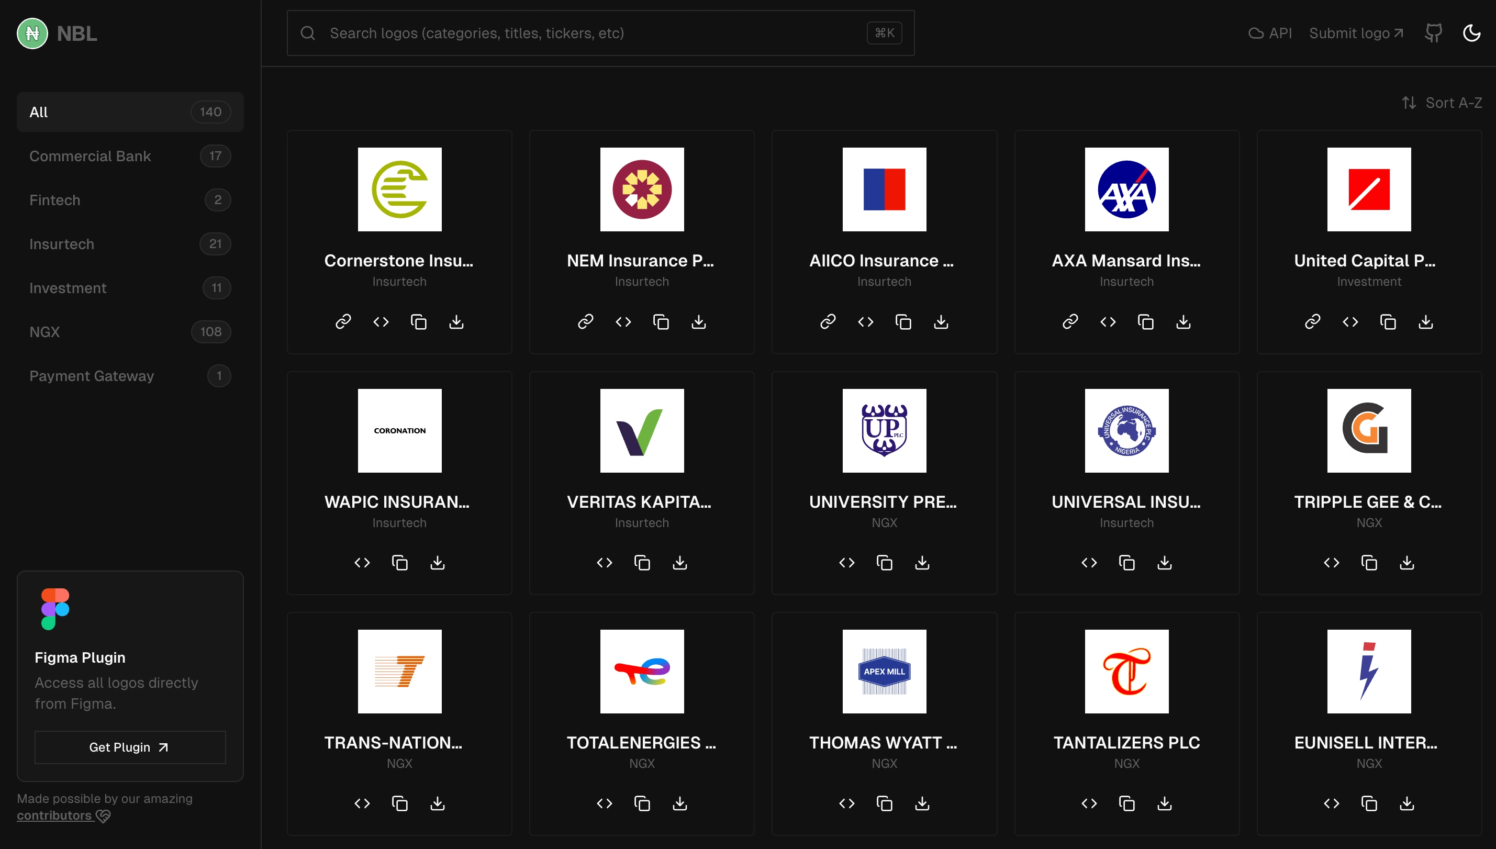Click the code icon on THOMAS WYATT card
Screen dimensions: 1496x849
tap(847, 803)
